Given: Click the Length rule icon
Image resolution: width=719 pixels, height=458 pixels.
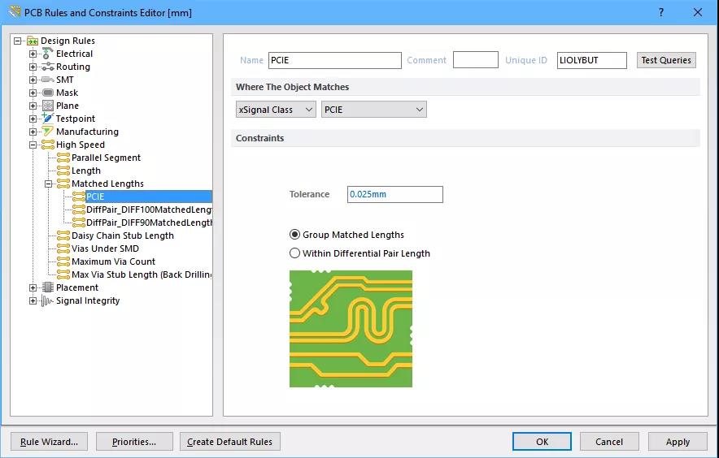Looking at the screenshot, I should click(63, 171).
